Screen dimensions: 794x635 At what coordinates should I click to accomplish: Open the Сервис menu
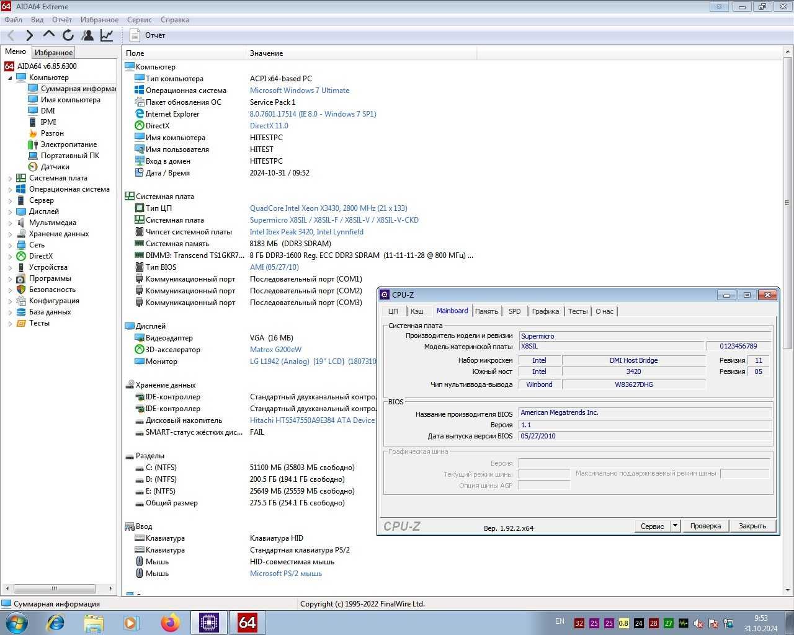click(x=140, y=20)
